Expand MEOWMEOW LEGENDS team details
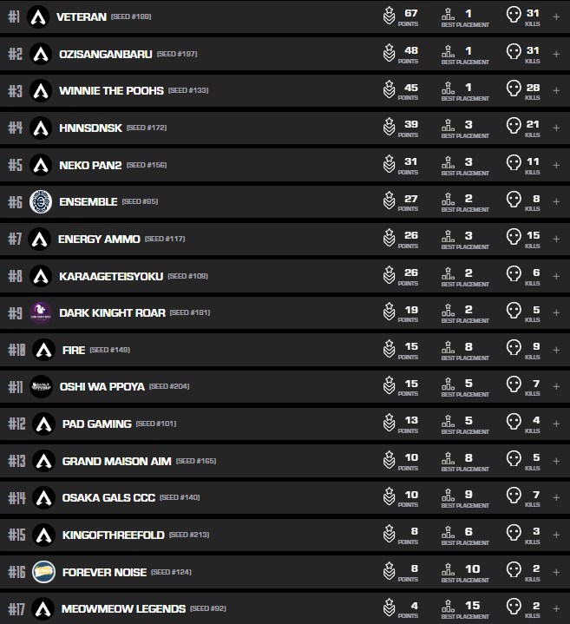This screenshot has height=624, width=570. click(556, 609)
